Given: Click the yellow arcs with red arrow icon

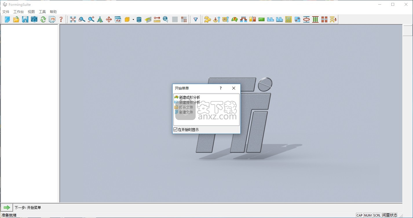Looking at the screenshot, I should (333, 19).
